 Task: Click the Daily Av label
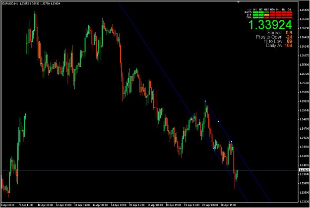[274, 46]
